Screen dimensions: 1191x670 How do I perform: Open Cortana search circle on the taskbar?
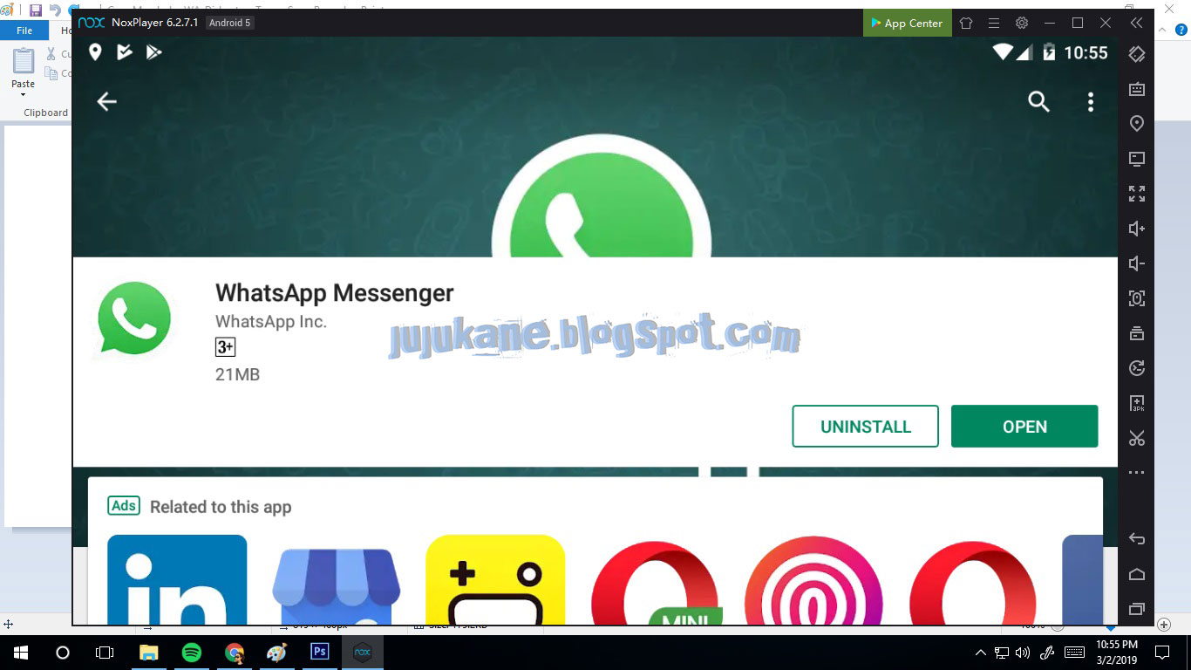pyautogui.click(x=62, y=652)
